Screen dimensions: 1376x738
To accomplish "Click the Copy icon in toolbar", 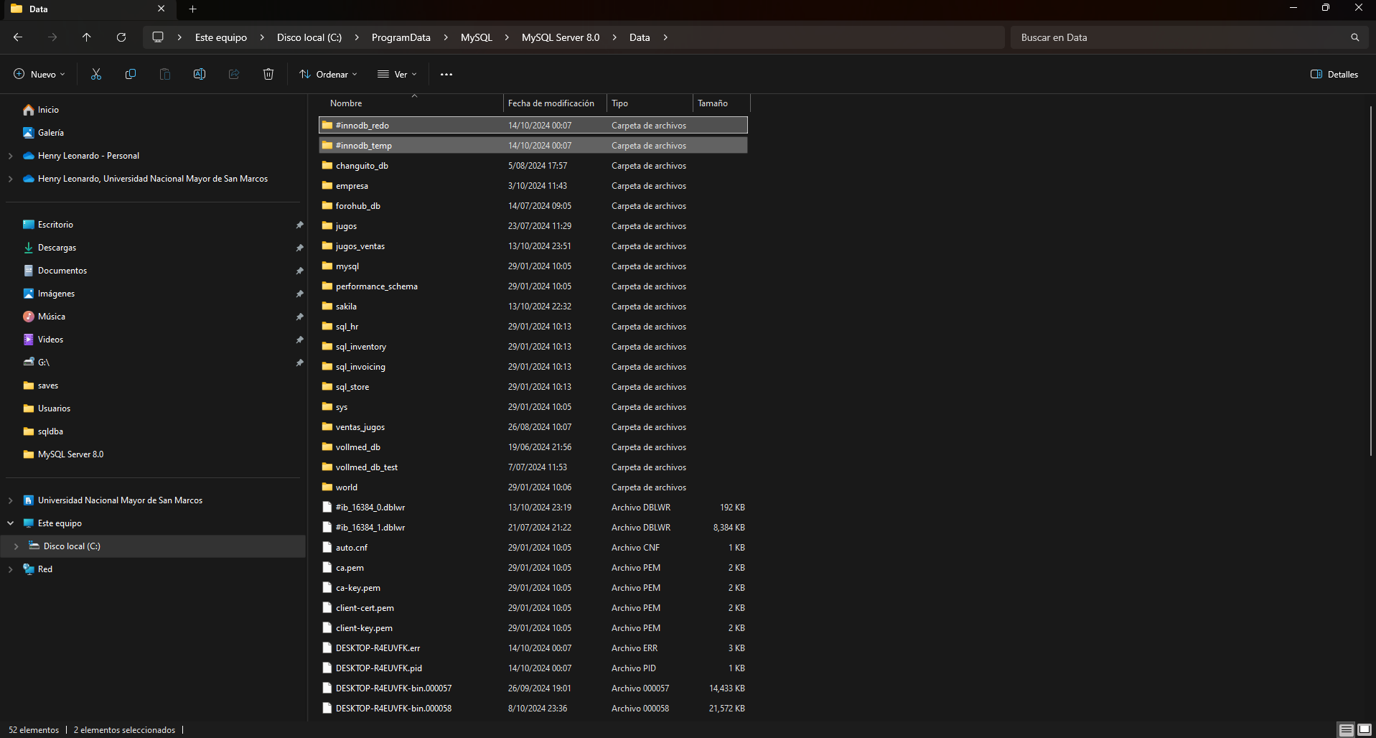I will coord(131,74).
